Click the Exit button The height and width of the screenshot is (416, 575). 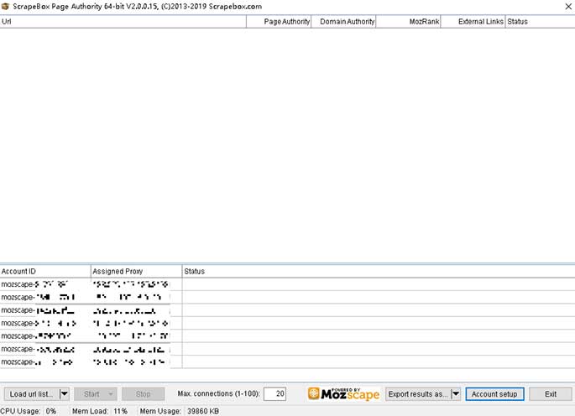click(x=551, y=394)
